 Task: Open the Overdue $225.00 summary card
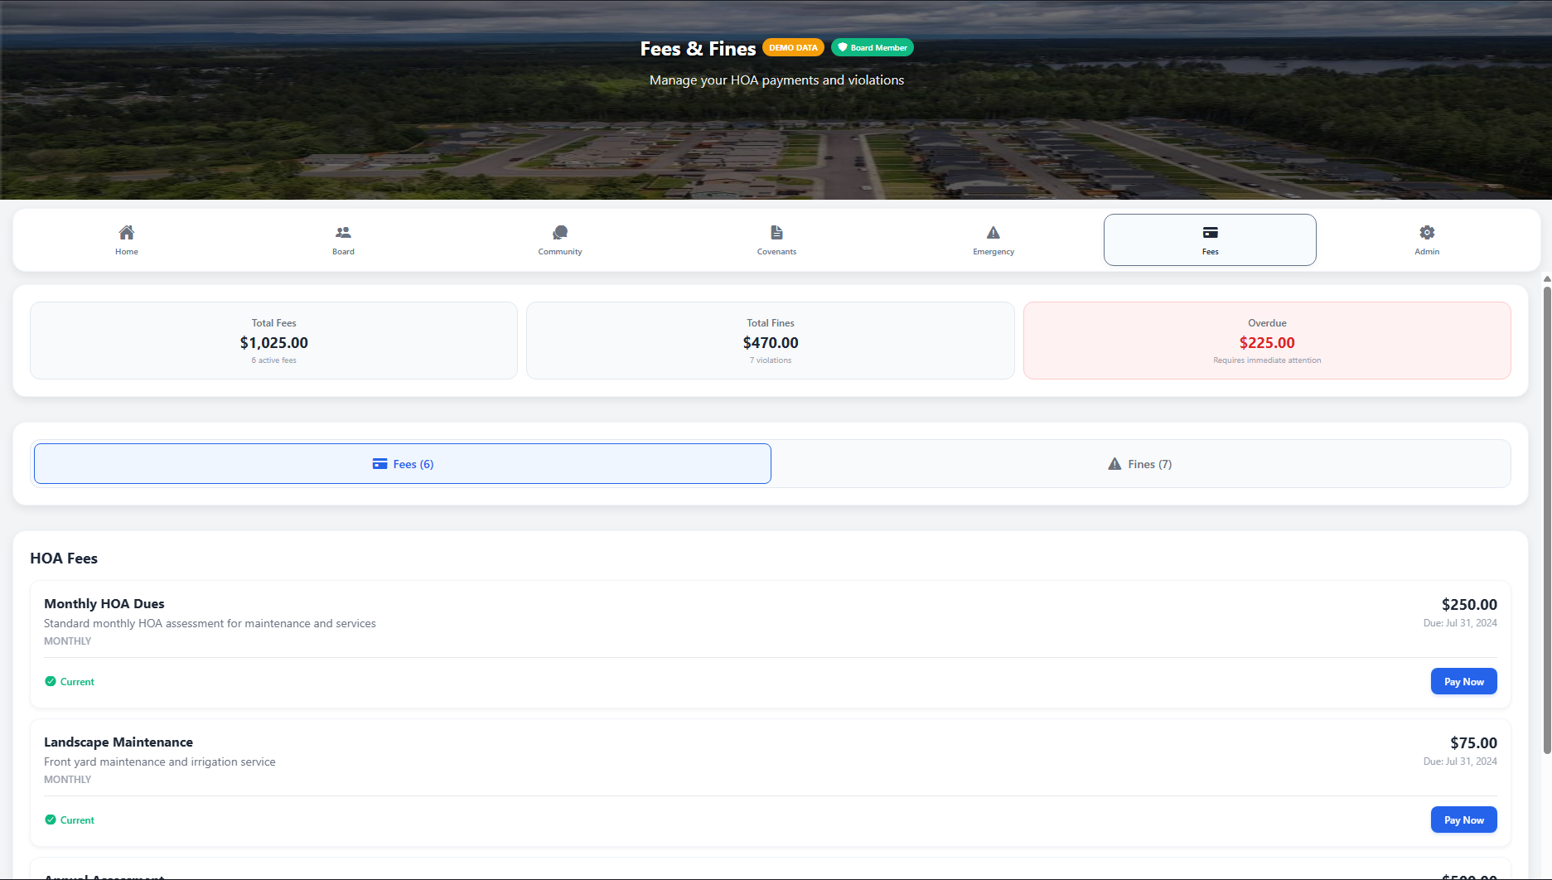(x=1266, y=341)
